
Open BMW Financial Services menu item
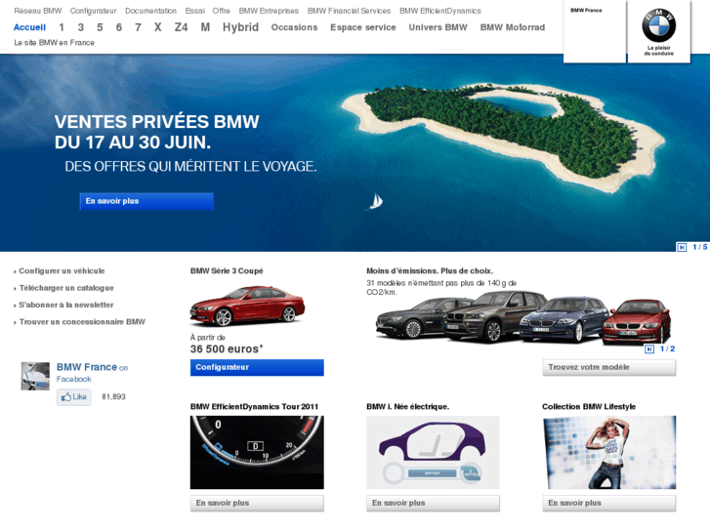point(349,11)
